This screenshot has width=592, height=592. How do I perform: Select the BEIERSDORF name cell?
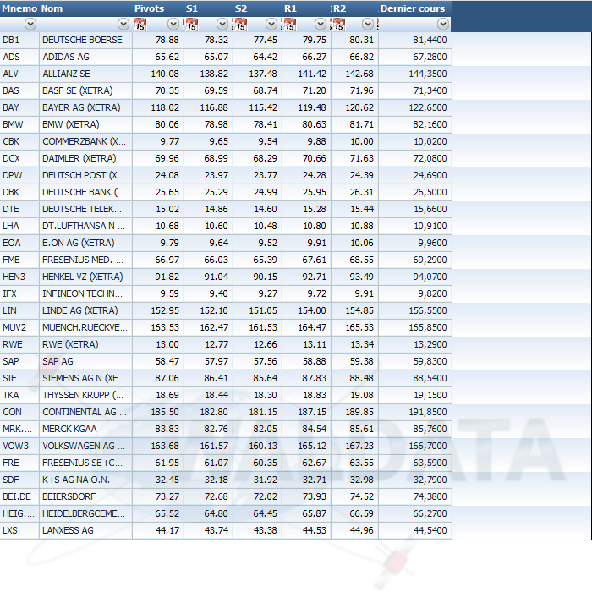coord(85,497)
